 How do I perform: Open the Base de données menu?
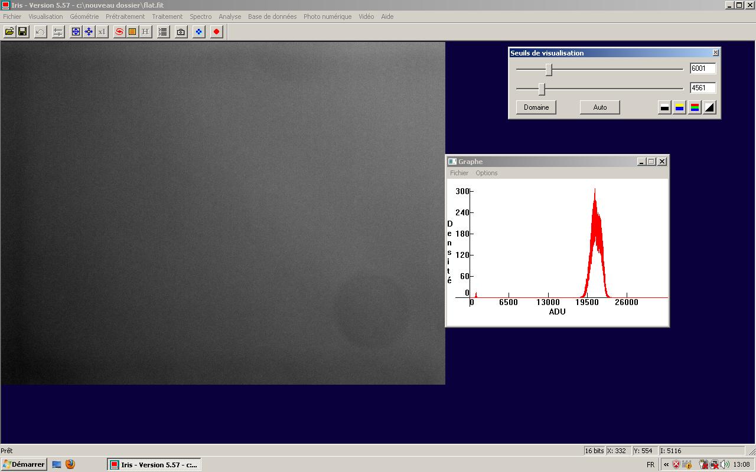pyautogui.click(x=272, y=17)
